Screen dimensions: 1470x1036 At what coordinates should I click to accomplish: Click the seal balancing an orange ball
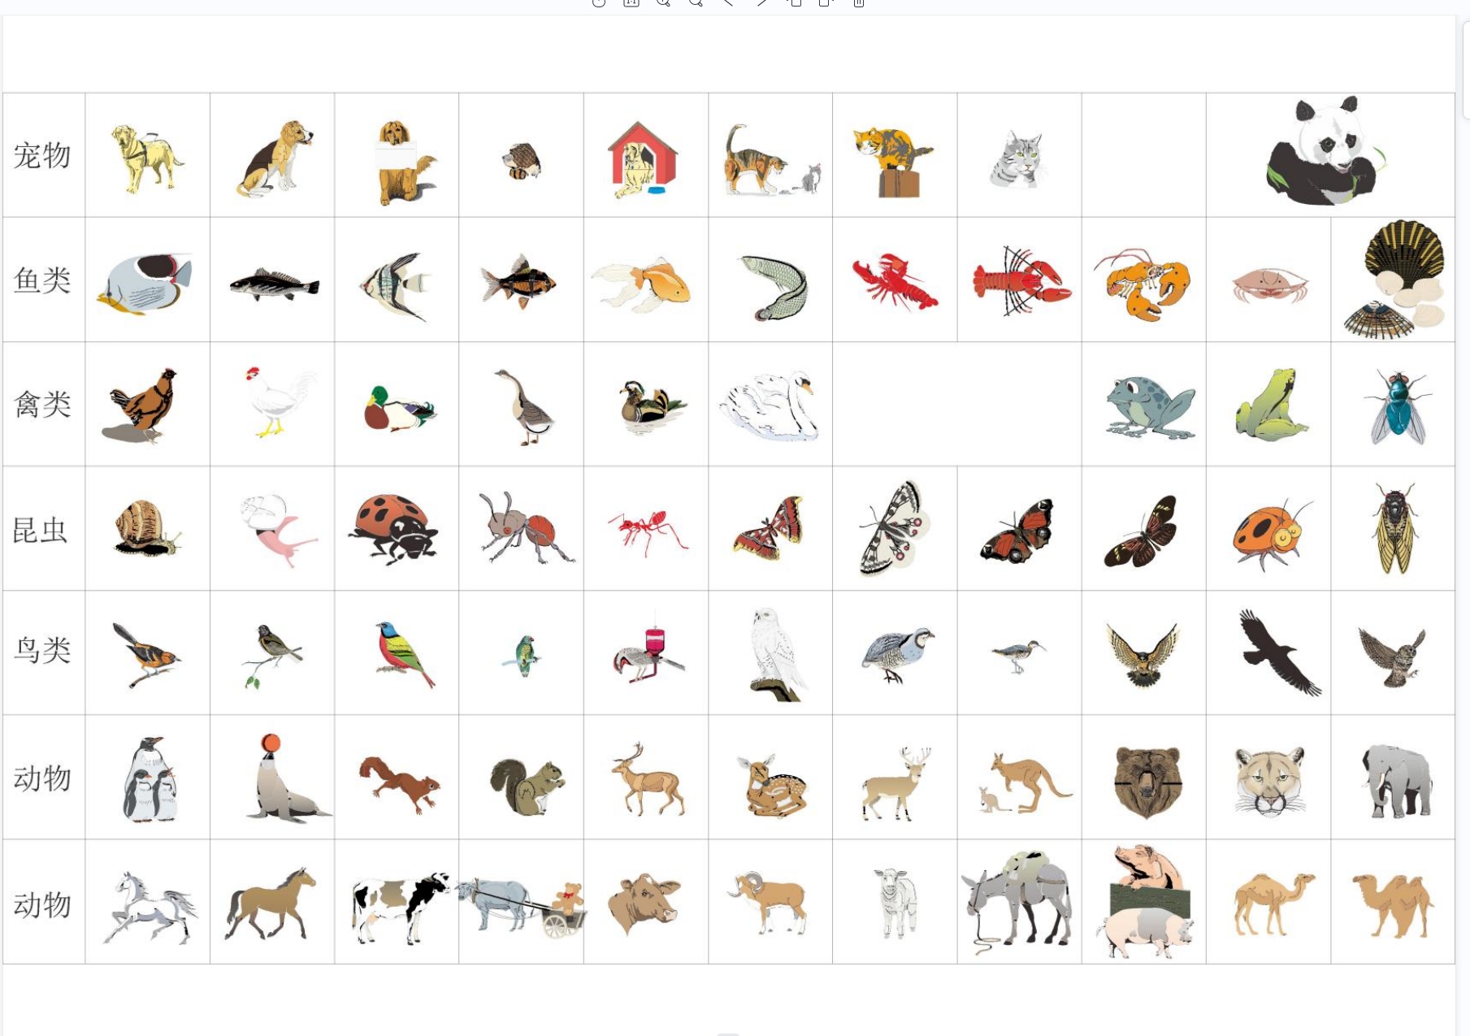click(x=286, y=778)
